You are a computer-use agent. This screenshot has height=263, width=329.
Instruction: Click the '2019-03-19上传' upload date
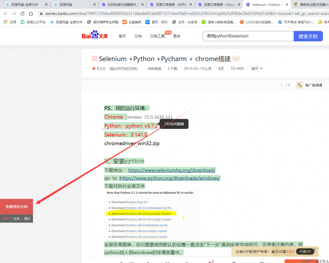pos(197,69)
